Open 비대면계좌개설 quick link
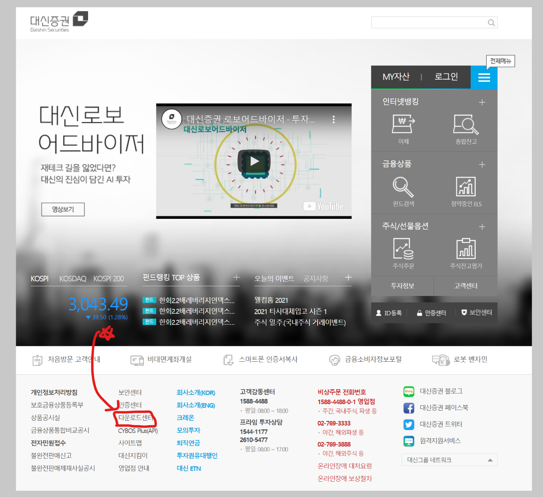The image size is (543, 497). pos(161,360)
